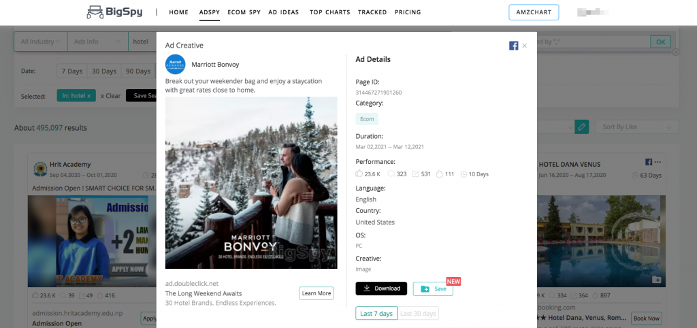
Task: Click clock icon next to 63 Days
Action: click(635, 176)
